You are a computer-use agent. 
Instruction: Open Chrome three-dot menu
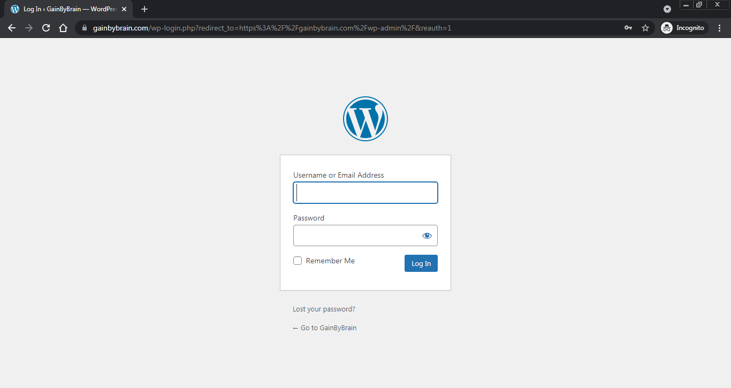(720, 28)
